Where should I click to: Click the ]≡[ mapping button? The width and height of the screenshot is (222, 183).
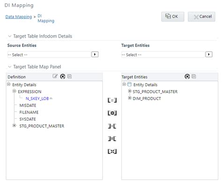(x=112, y=138)
